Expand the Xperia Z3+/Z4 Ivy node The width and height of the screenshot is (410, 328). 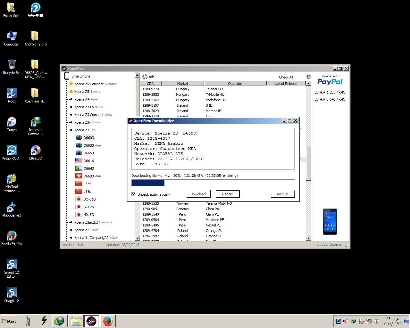click(x=71, y=107)
